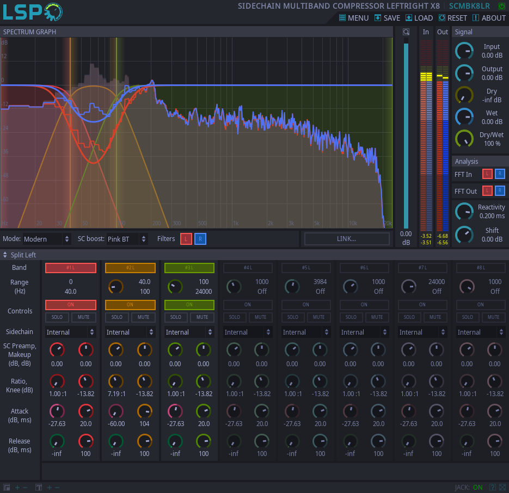This screenshot has height=493, width=509.
Task: Click band 1 Release level knob showing -inf
Action: [x=57, y=441]
